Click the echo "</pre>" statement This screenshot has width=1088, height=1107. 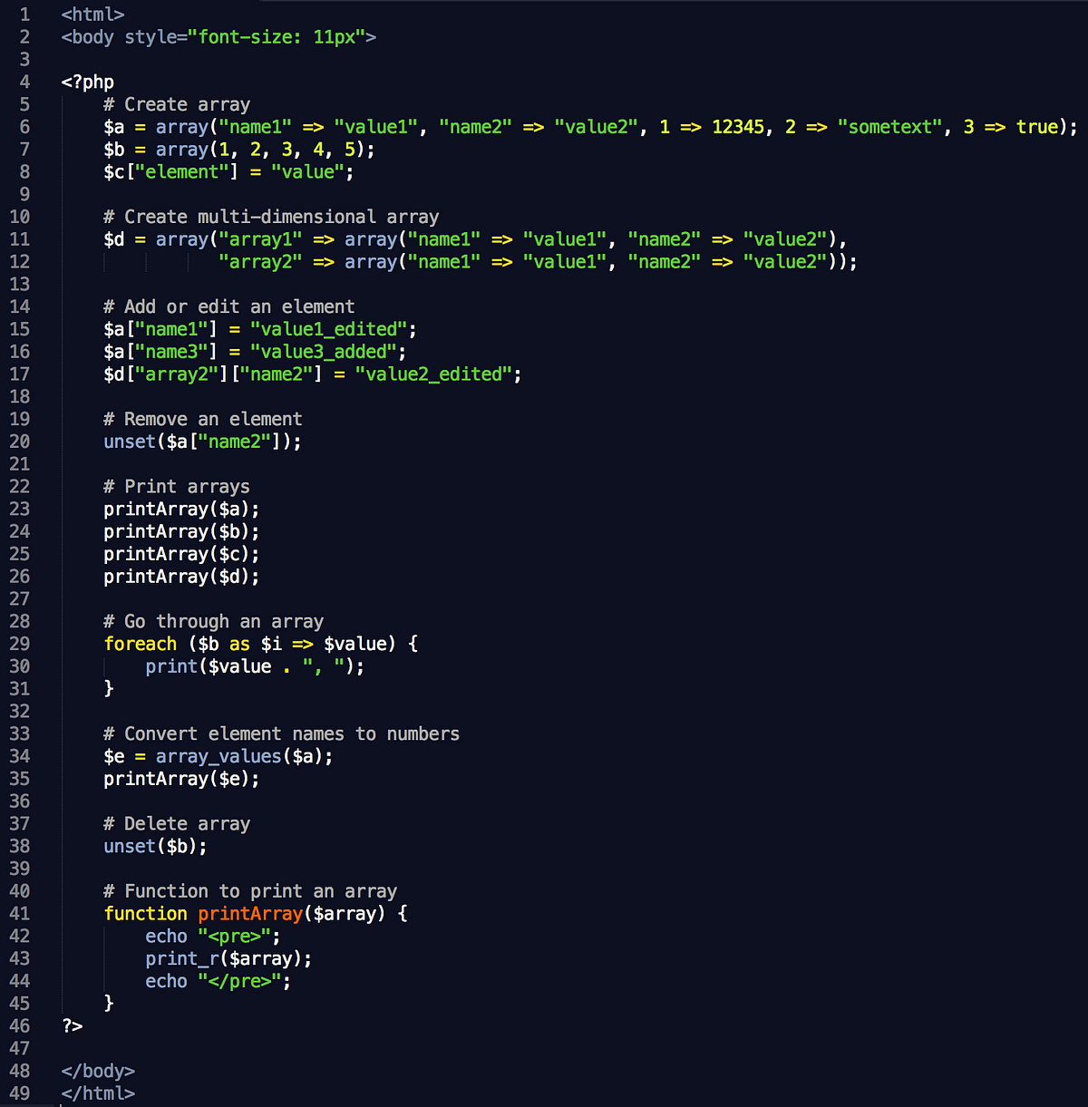click(x=219, y=981)
